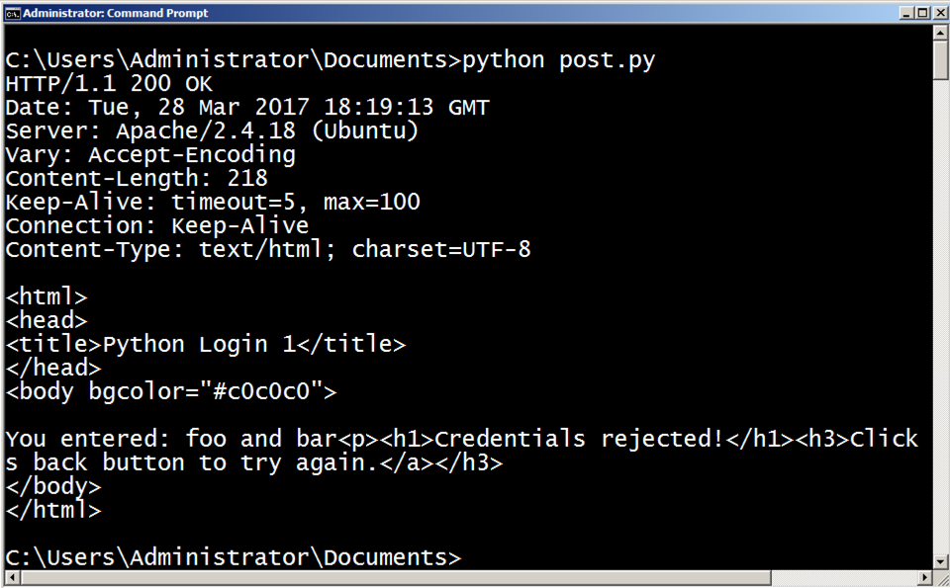Click the horizontal scrollbar right arrow

pyautogui.click(x=925, y=577)
